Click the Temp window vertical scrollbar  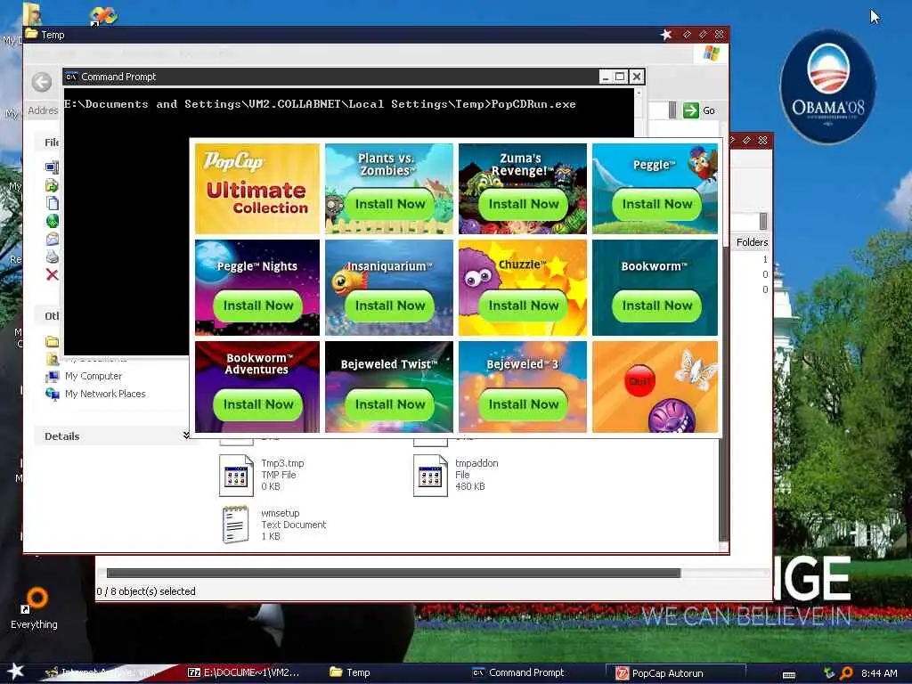click(724, 393)
